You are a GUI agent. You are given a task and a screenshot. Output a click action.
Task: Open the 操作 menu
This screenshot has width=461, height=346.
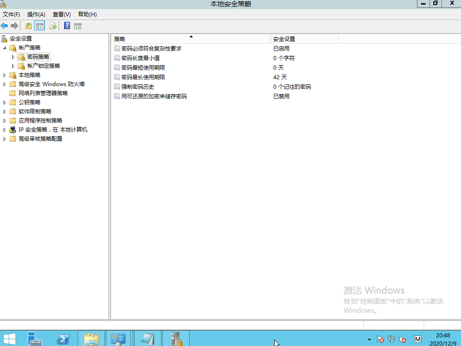point(35,14)
